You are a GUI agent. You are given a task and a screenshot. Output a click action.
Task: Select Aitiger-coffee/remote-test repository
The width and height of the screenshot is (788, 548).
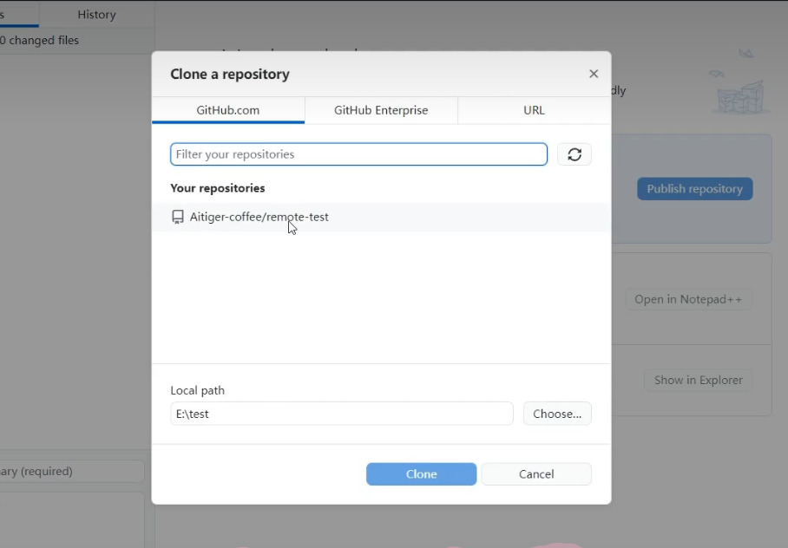[x=381, y=217]
